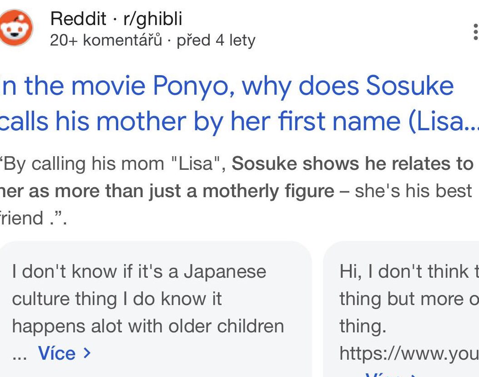
Task: Open the "In the movie Ponyo" result title
Action: (227, 86)
